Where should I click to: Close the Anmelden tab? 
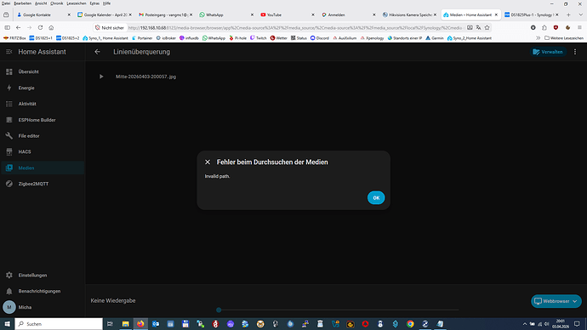373,14
